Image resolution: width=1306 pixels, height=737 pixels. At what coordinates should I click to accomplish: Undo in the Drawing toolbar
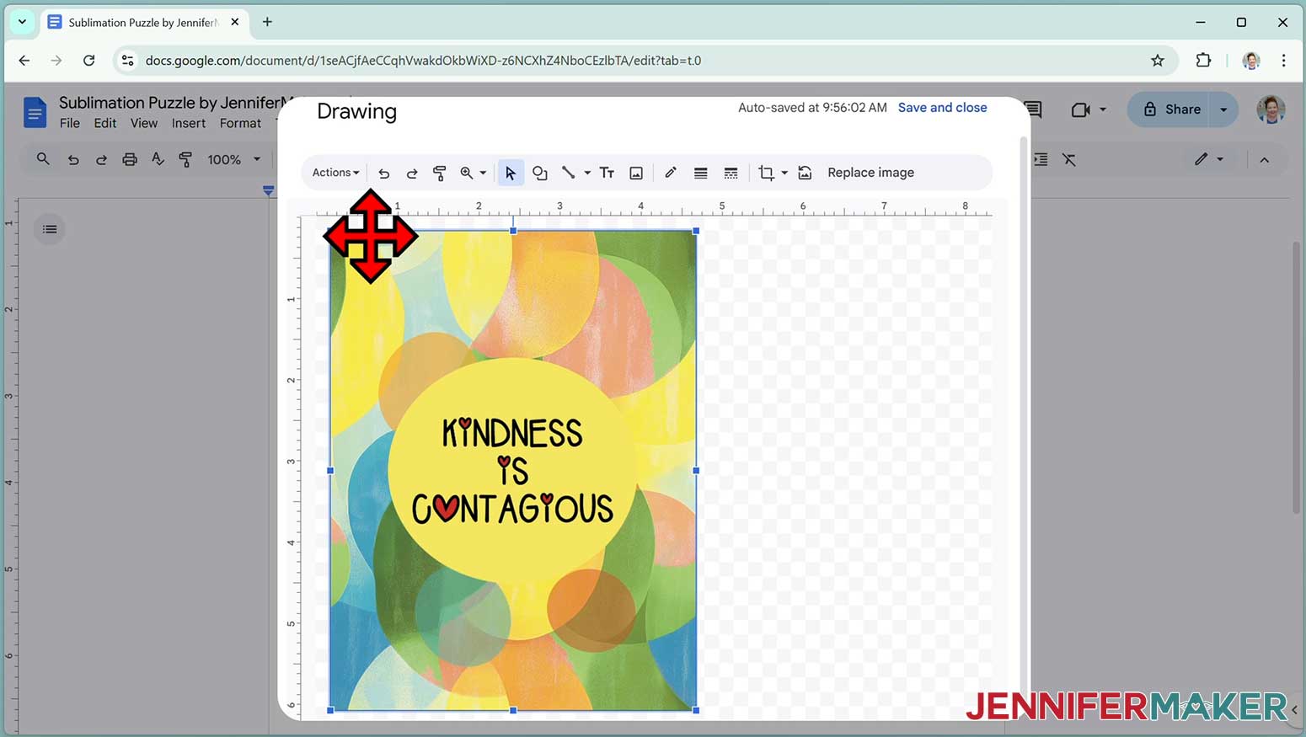pos(384,173)
